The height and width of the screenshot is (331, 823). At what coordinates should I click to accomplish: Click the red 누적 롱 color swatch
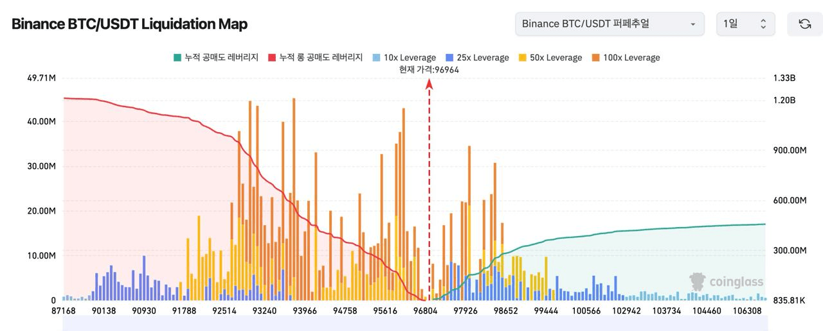[272, 58]
